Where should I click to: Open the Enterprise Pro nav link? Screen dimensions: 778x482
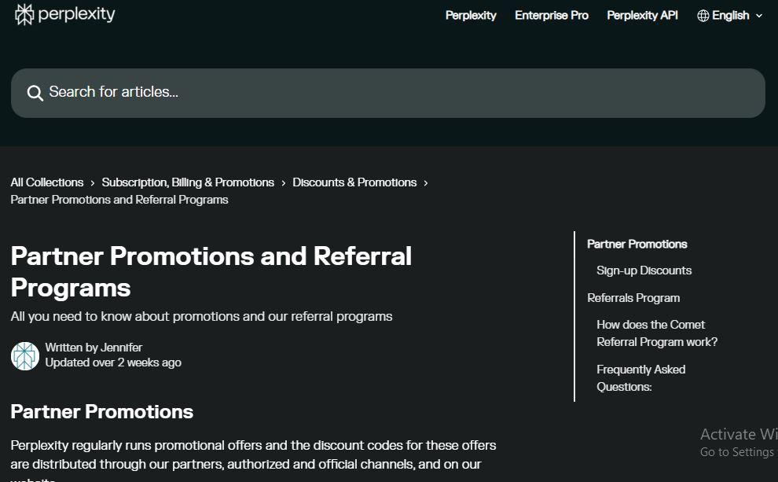(552, 16)
